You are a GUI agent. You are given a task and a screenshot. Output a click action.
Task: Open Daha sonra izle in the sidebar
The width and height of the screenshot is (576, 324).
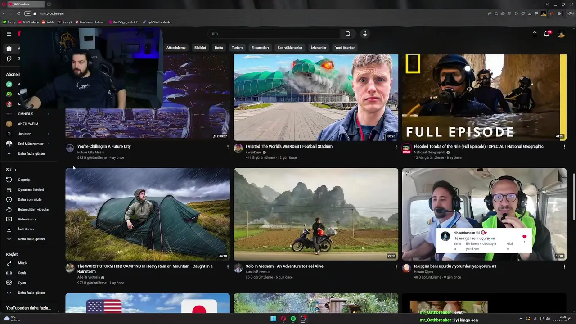point(29,199)
